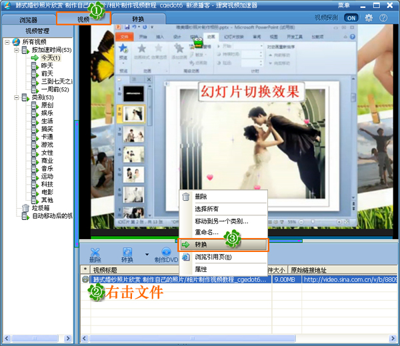This screenshot has height=346, width=400.
Task: Choose 属性 in the context menu
Action: [223, 269]
